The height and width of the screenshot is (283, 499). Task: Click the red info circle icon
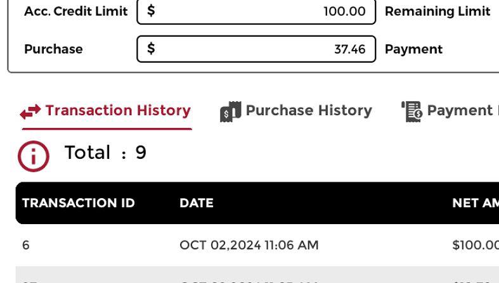[x=34, y=156]
